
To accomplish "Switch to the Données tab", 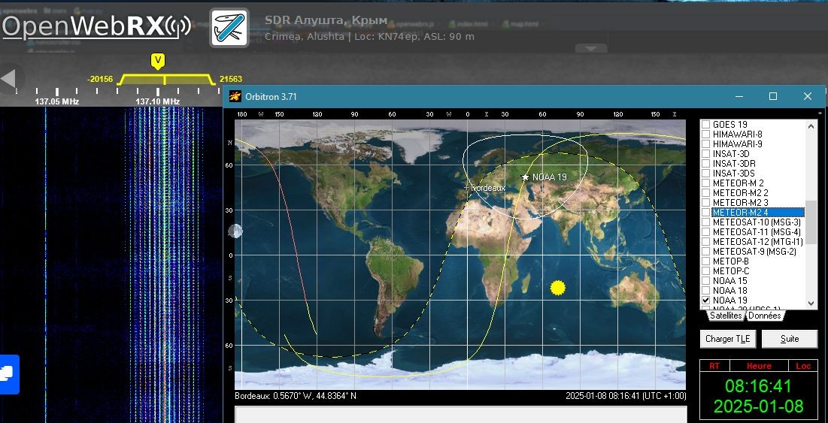I will point(764,316).
